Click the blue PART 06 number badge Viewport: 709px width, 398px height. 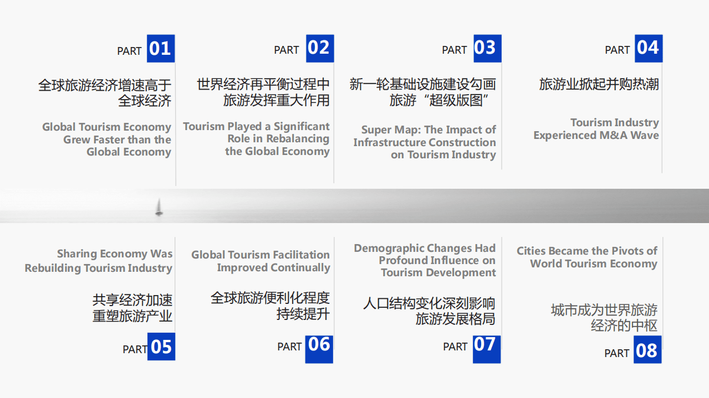(319, 349)
